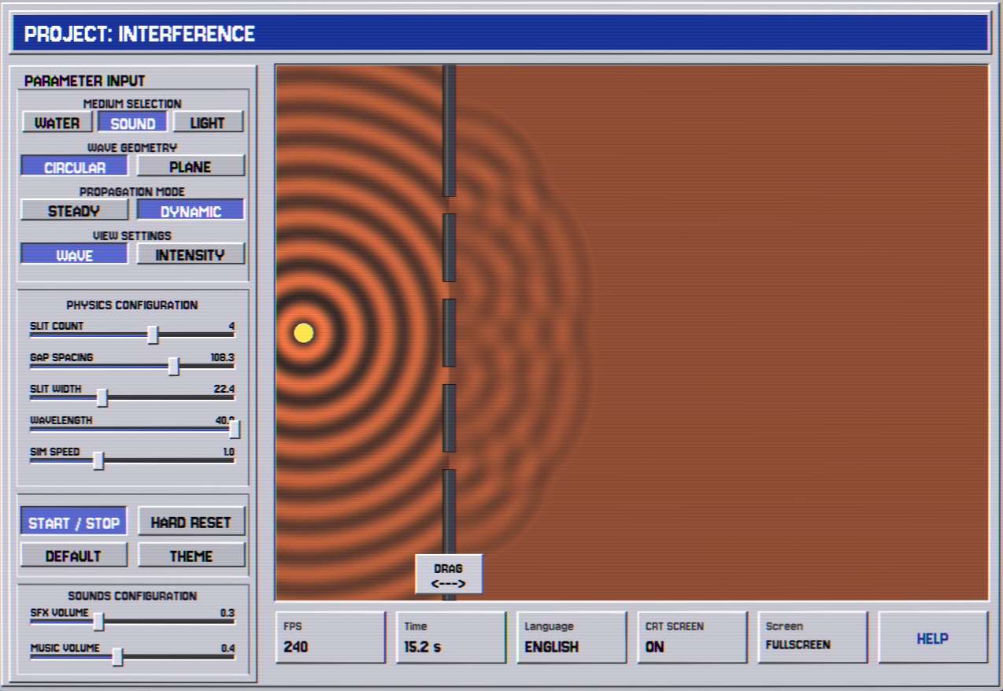This screenshot has width=1003, height=691.
Task: Click the SLIT COUNT slider handle
Action: (153, 335)
